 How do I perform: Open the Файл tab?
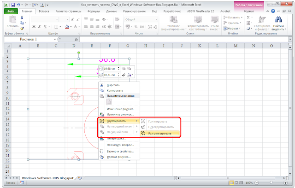pyautogui.click(x=11, y=11)
